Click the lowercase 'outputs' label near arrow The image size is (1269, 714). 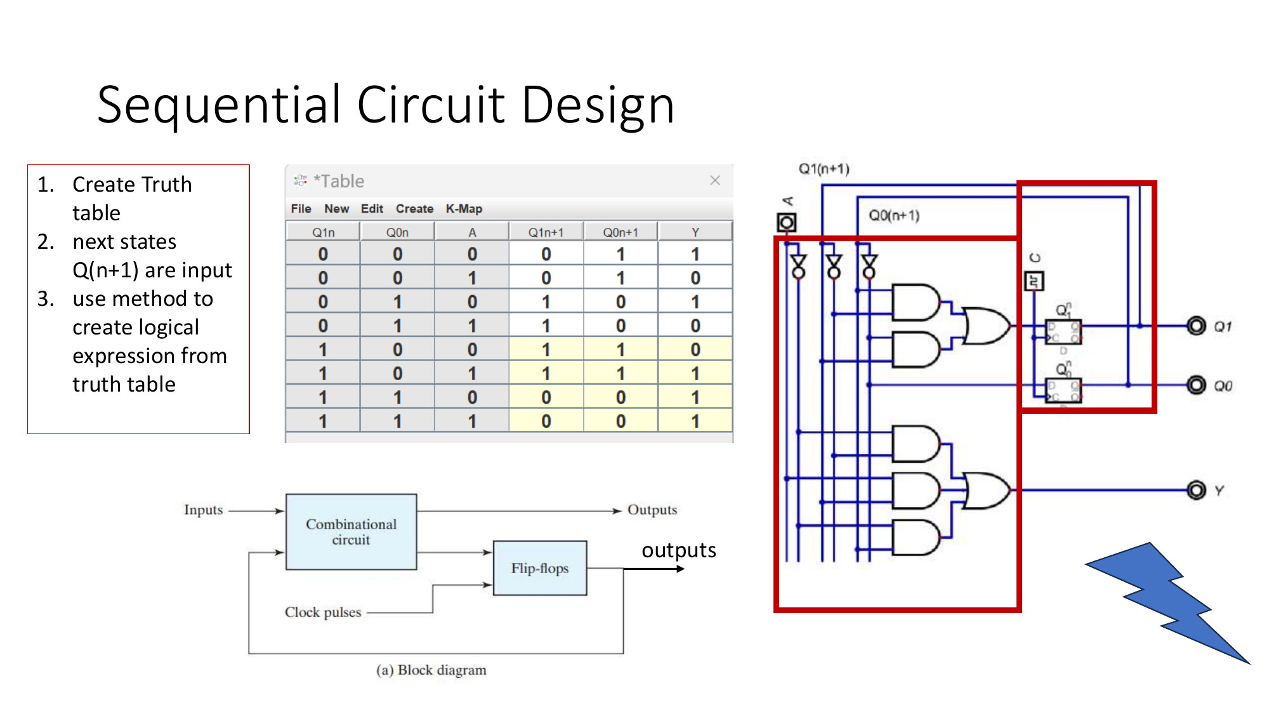click(679, 550)
